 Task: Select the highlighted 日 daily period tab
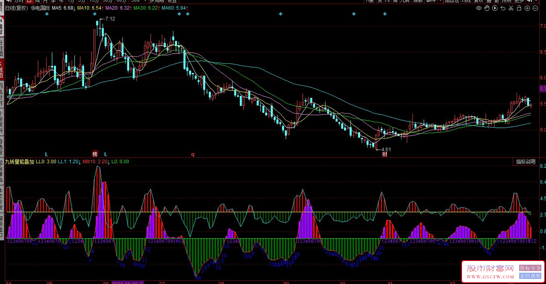[x=29, y=2]
